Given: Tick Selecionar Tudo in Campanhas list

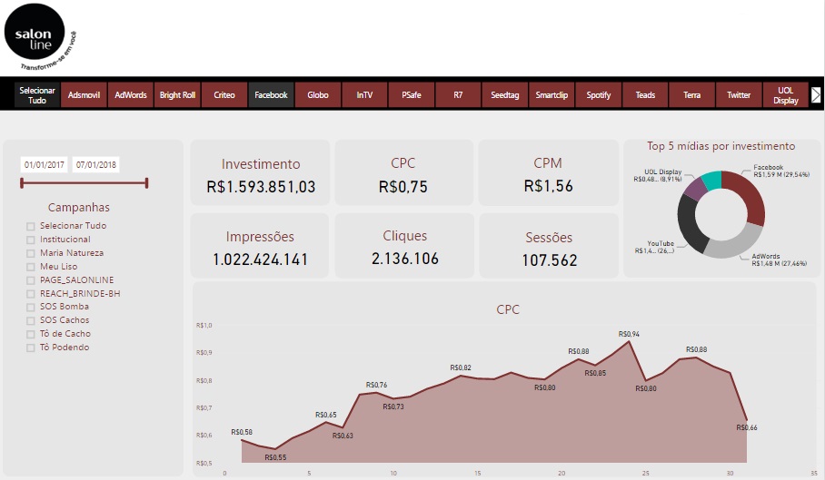Looking at the screenshot, I should (31, 226).
